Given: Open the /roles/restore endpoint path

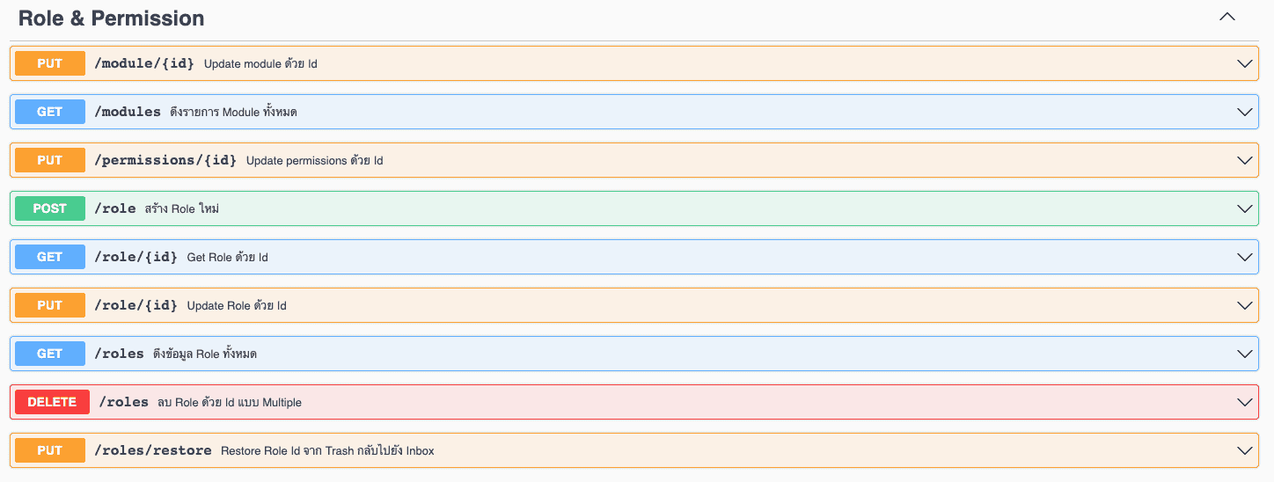Looking at the screenshot, I should [x=153, y=450].
